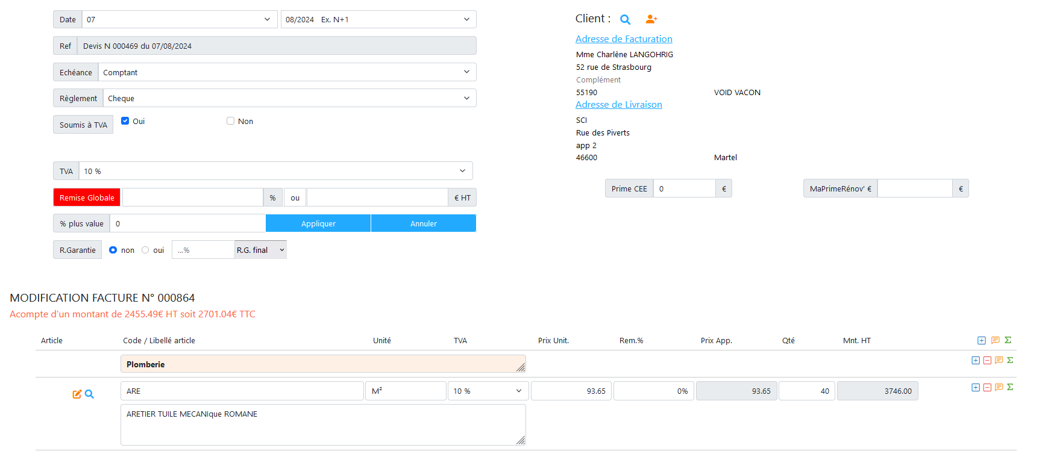Click the delivery street Rue des Piverts
The height and width of the screenshot is (454, 1051).
[x=603, y=132]
